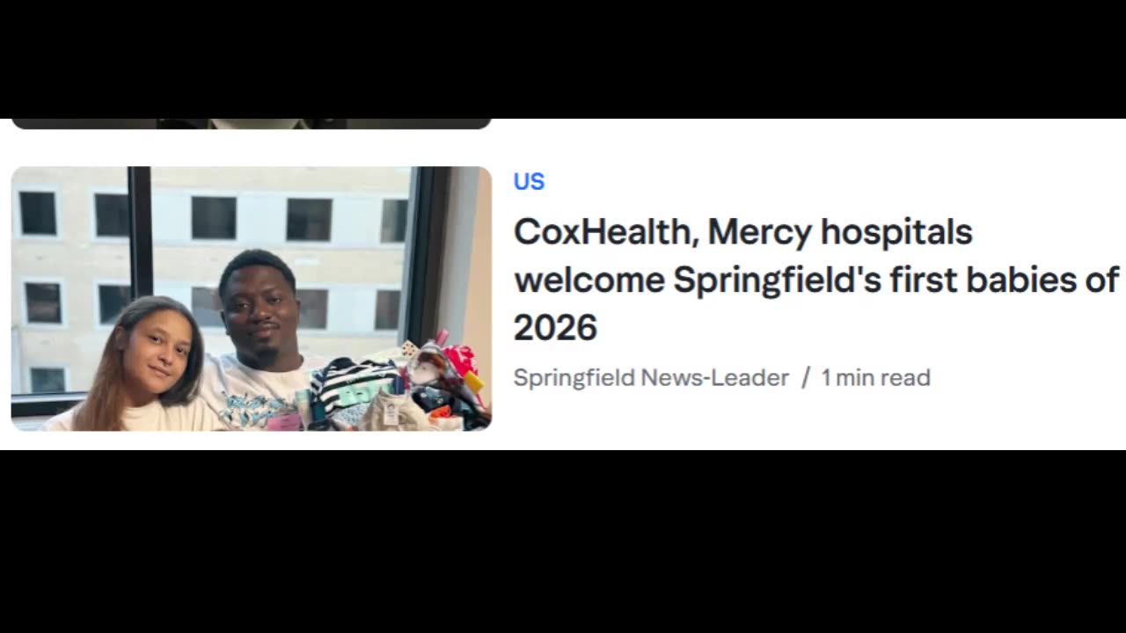The width and height of the screenshot is (1126, 633).
Task: Click Mercy hospitals in the headline text
Action: (x=840, y=232)
